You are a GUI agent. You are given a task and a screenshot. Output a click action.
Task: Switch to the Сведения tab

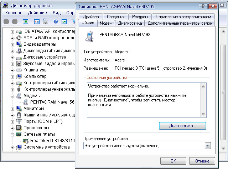coord(116,17)
